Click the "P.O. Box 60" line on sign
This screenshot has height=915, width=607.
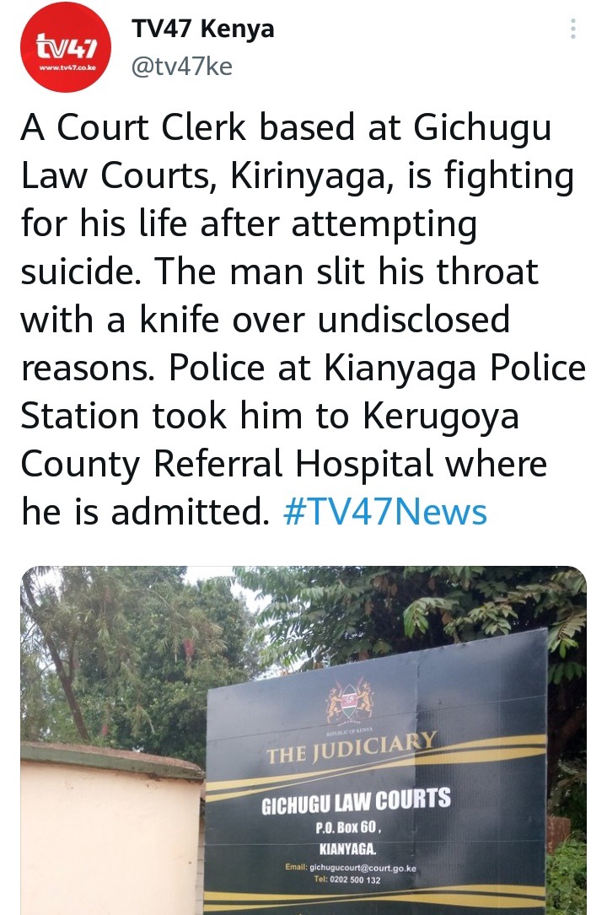[x=348, y=827]
